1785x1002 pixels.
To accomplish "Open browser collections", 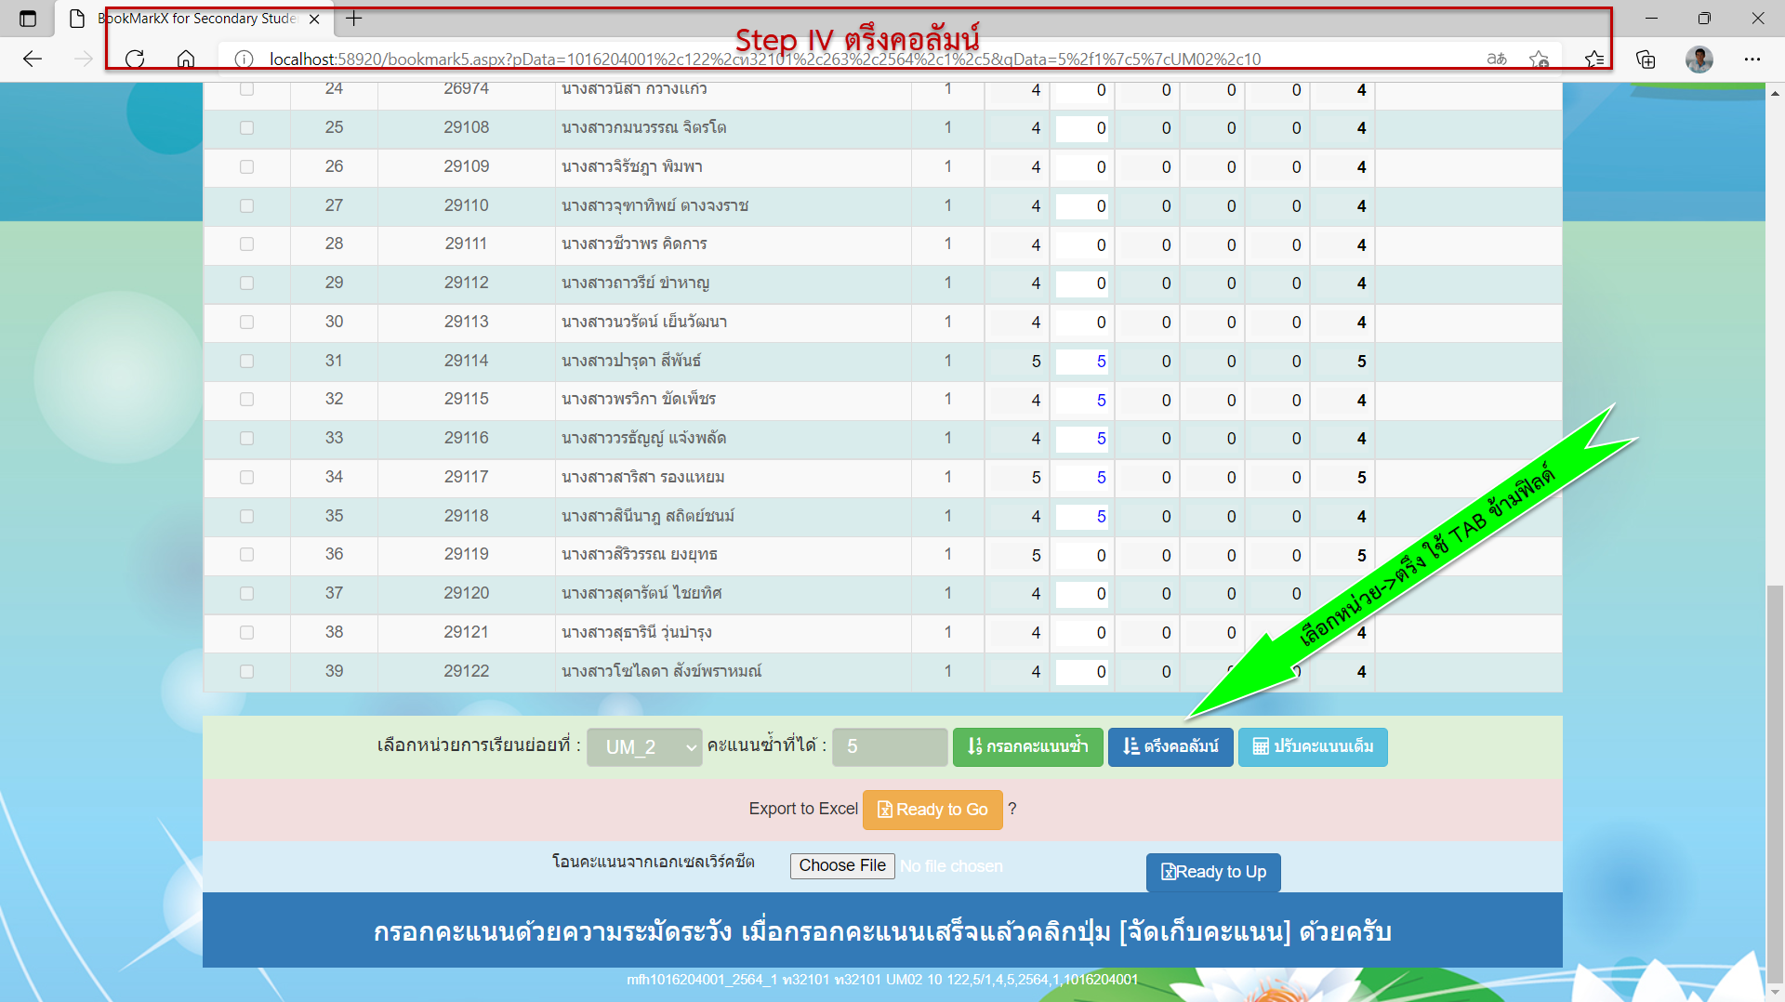I will click(1646, 59).
